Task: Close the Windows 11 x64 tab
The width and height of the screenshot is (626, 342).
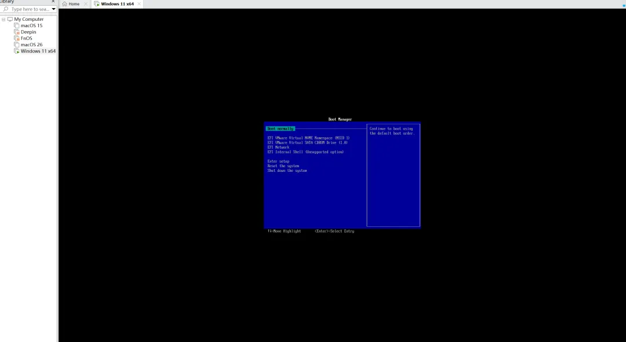Action: tap(139, 4)
